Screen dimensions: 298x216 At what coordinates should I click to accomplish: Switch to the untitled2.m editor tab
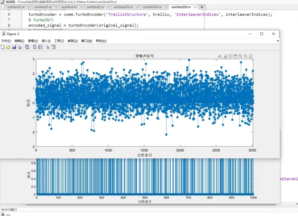coord(95,7)
